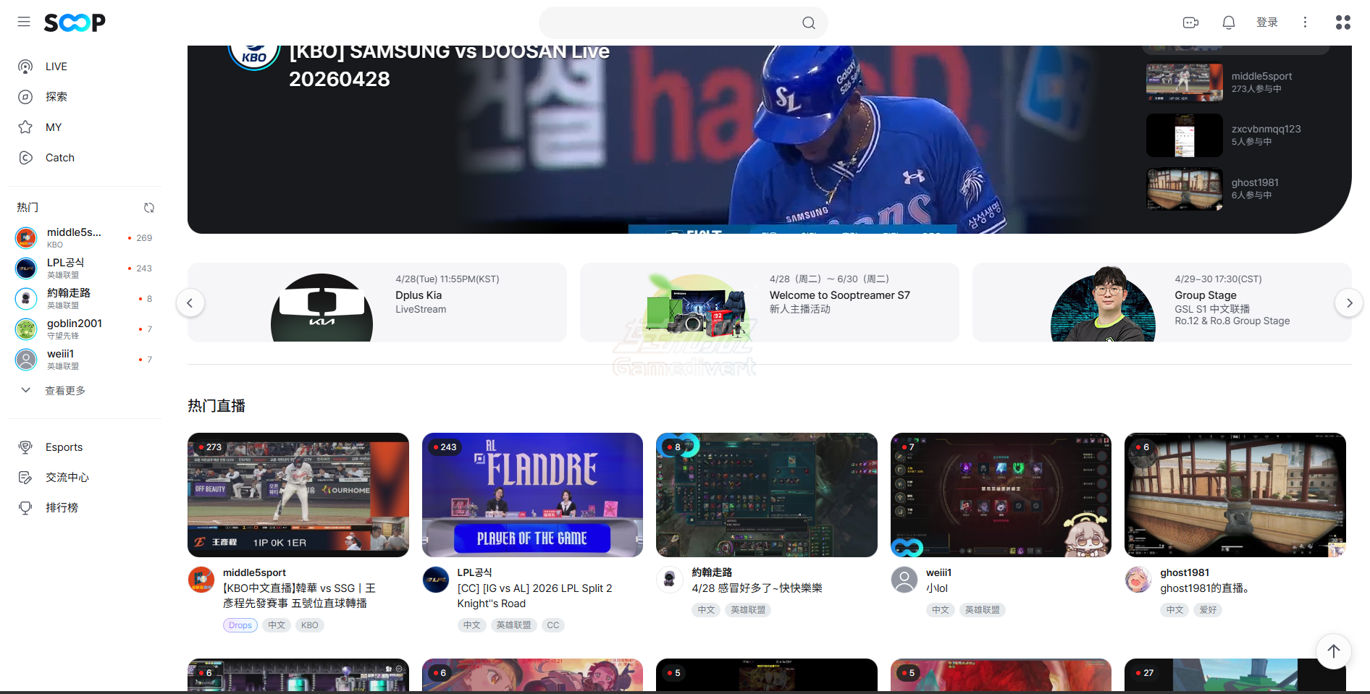
Task: Show next event banner slide
Action: click(1349, 302)
